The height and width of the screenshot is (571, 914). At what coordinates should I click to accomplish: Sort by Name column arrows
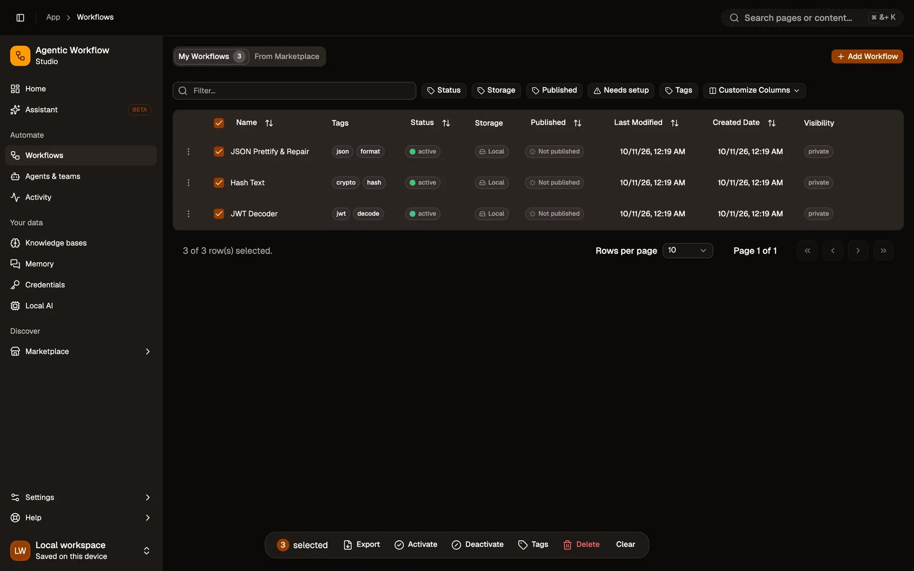tap(269, 123)
